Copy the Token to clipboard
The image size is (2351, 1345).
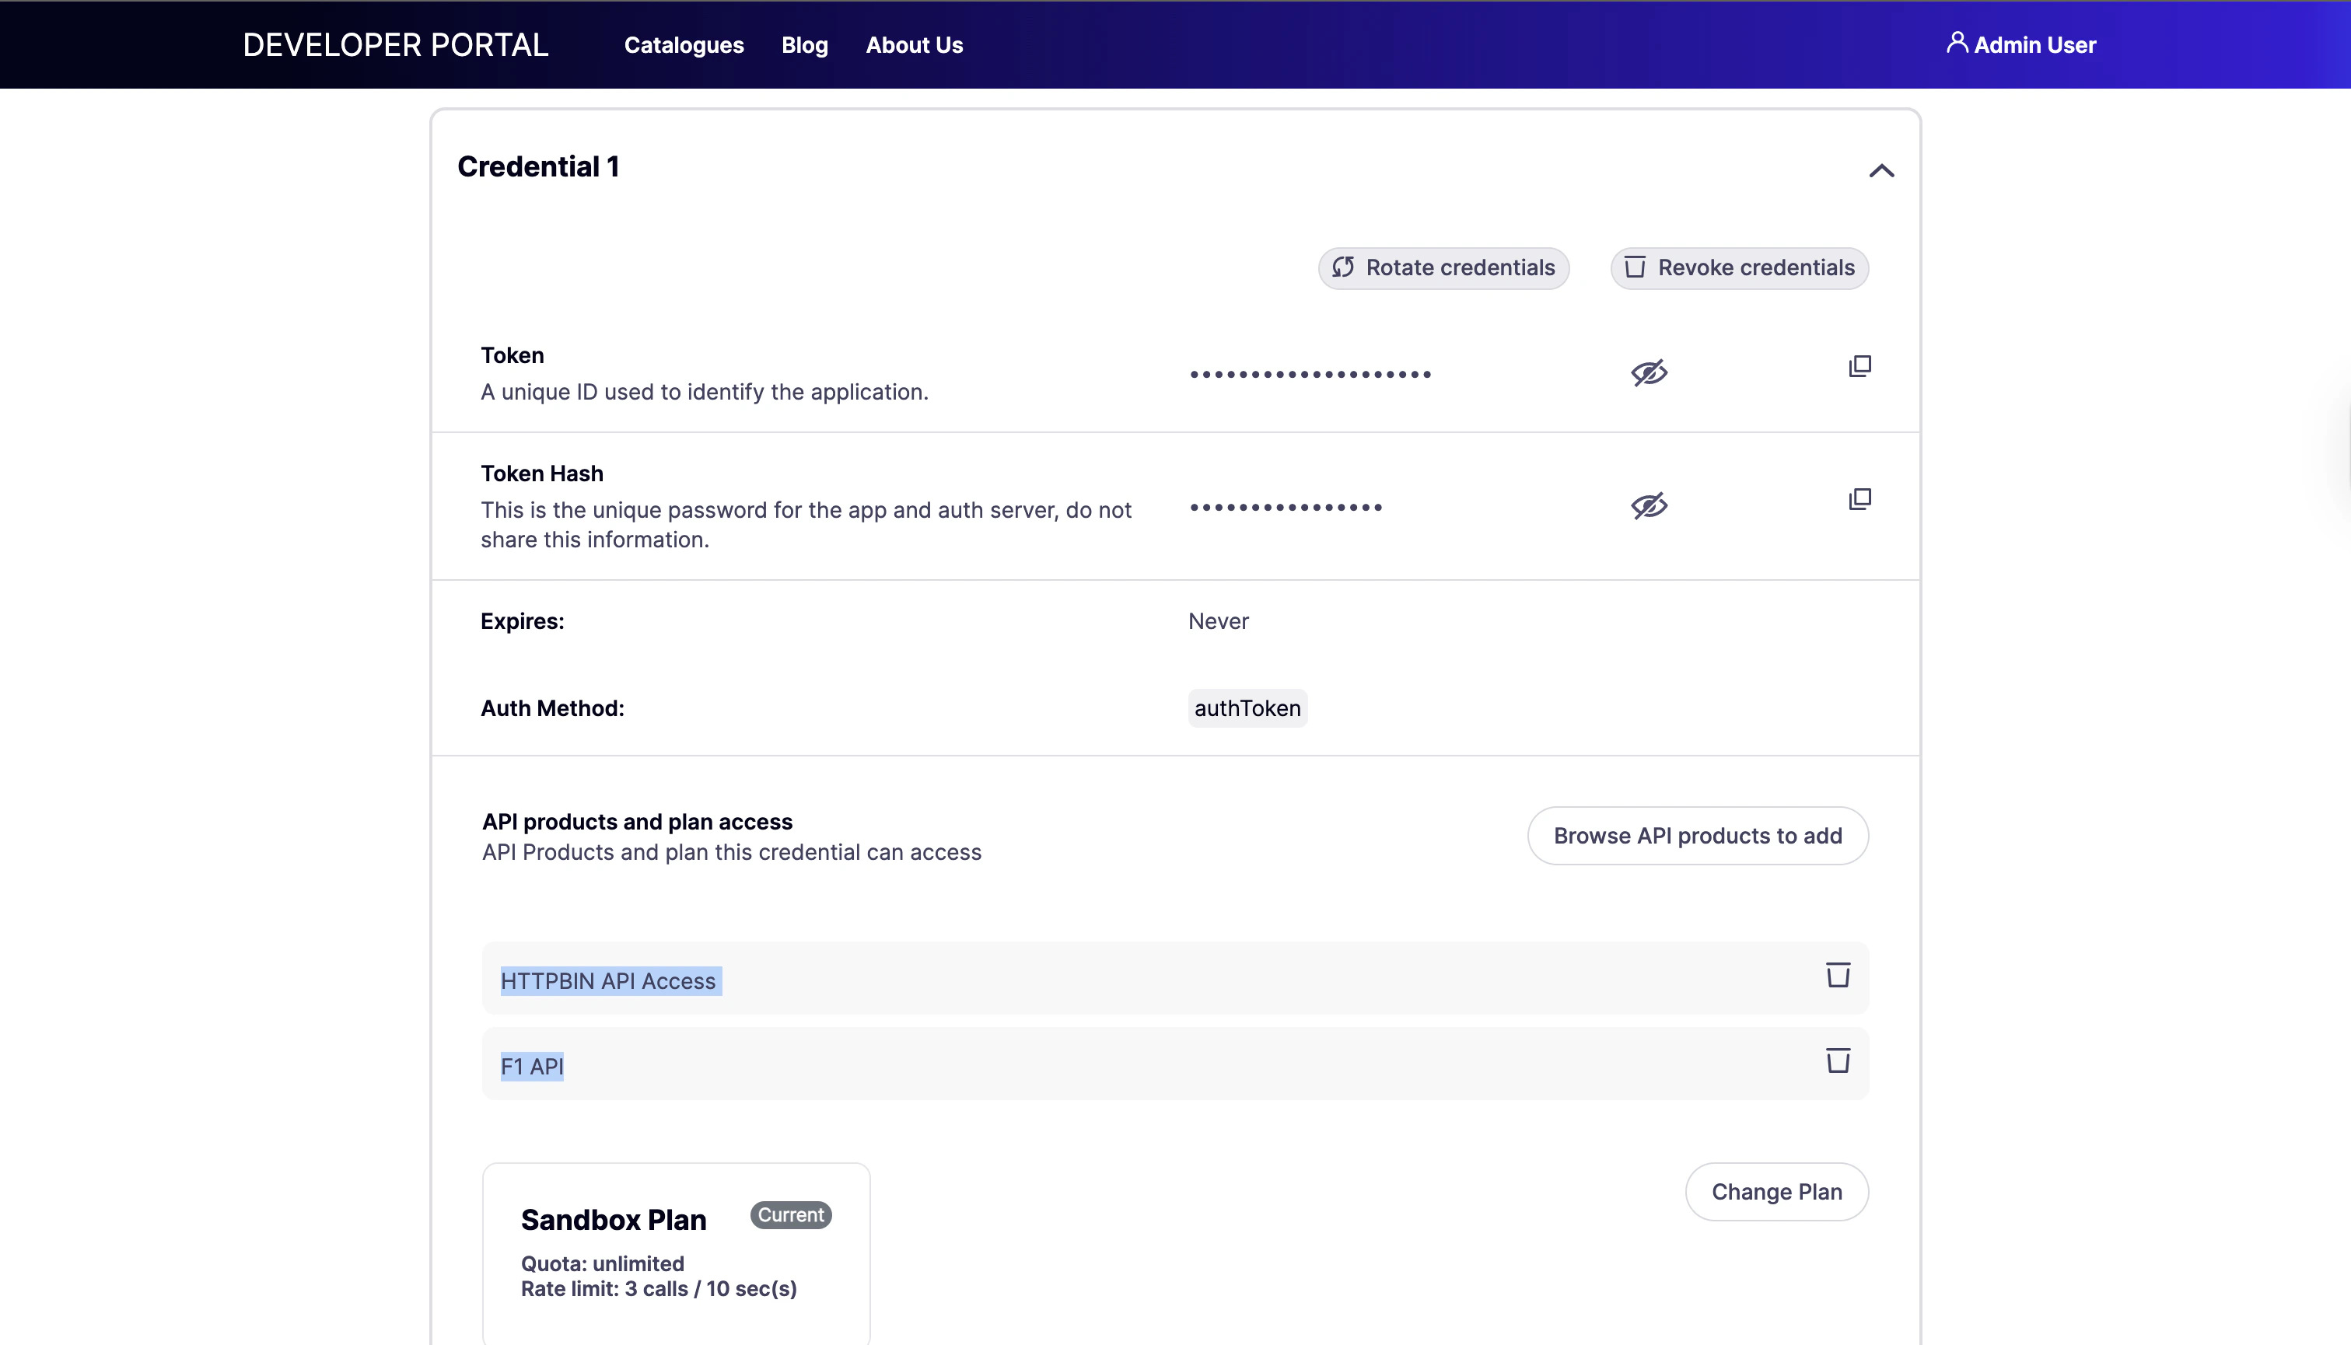pos(1859,366)
